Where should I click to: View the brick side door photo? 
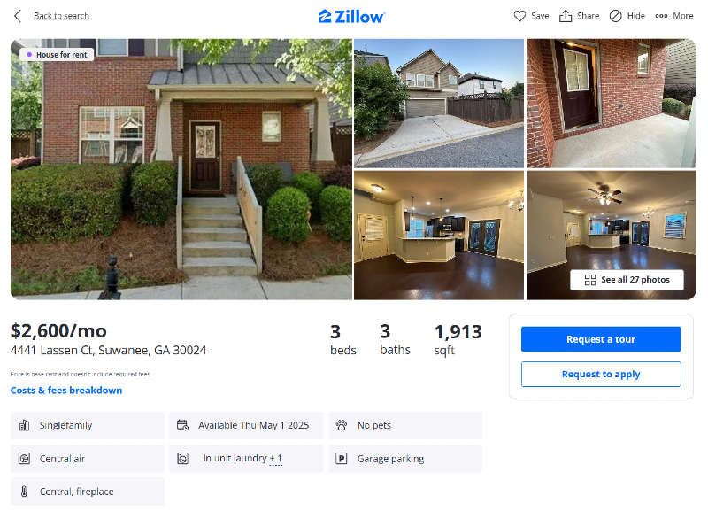tap(611, 104)
